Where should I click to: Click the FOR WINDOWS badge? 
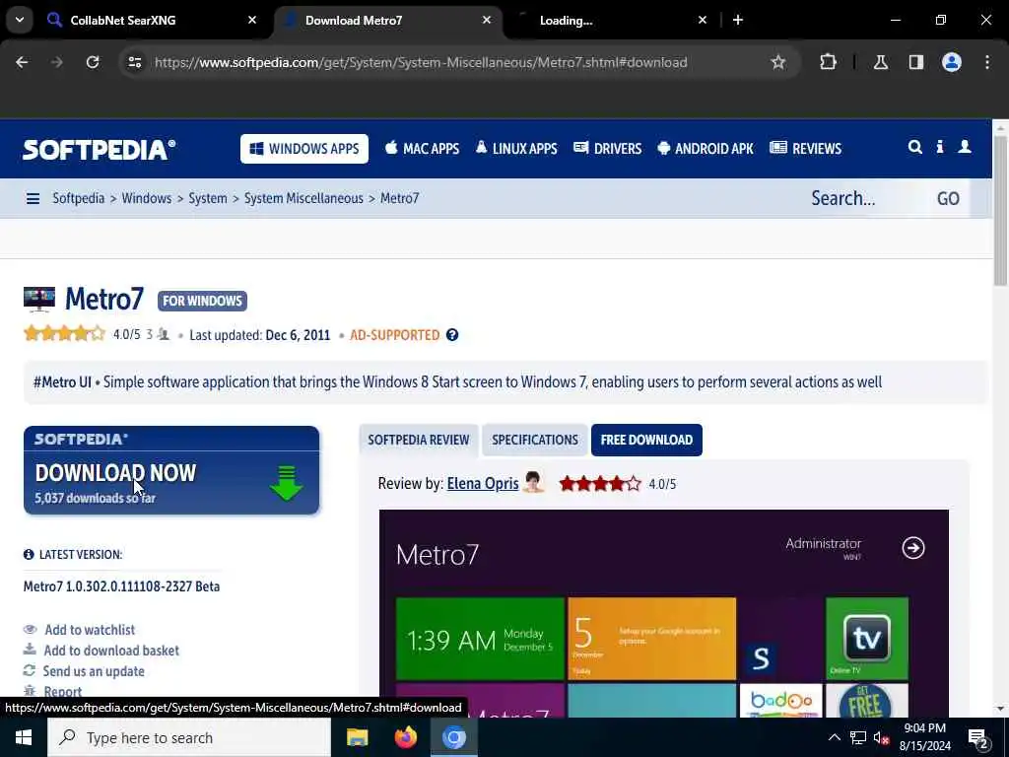point(202,301)
